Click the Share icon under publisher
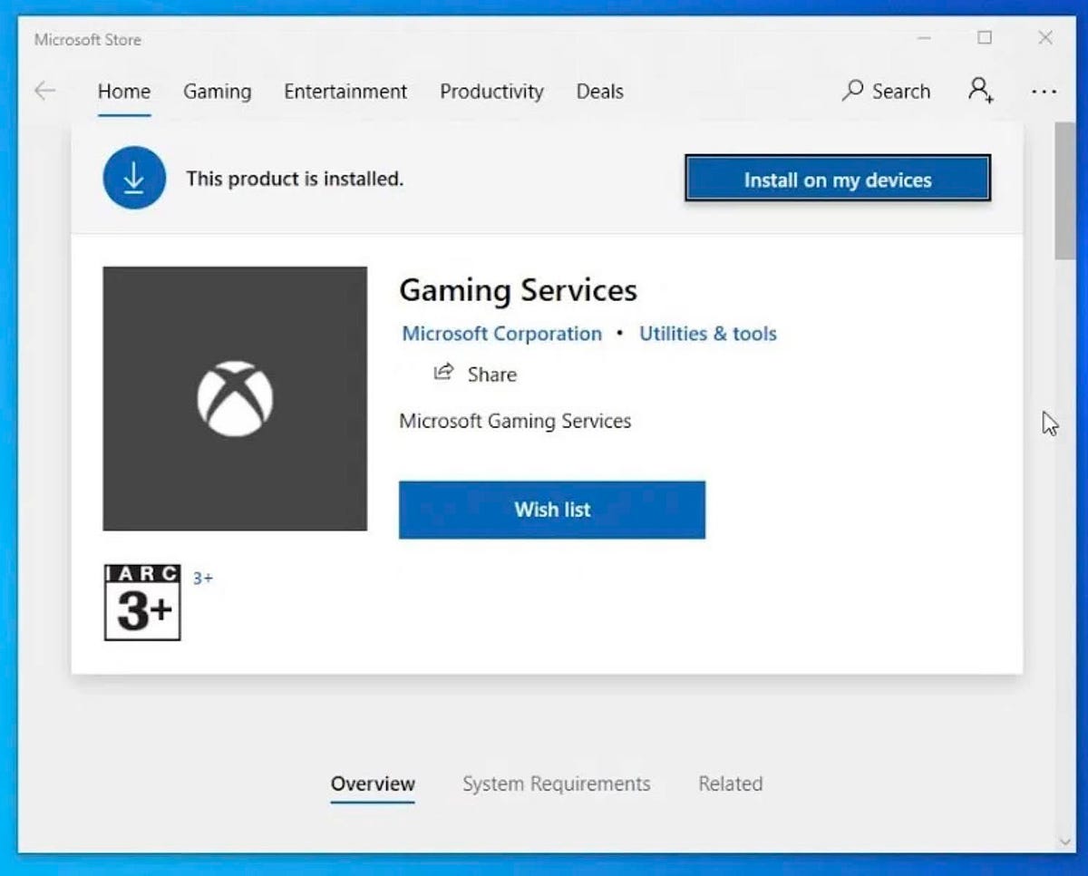This screenshot has width=1088, height=876. [x=443, y=373]
